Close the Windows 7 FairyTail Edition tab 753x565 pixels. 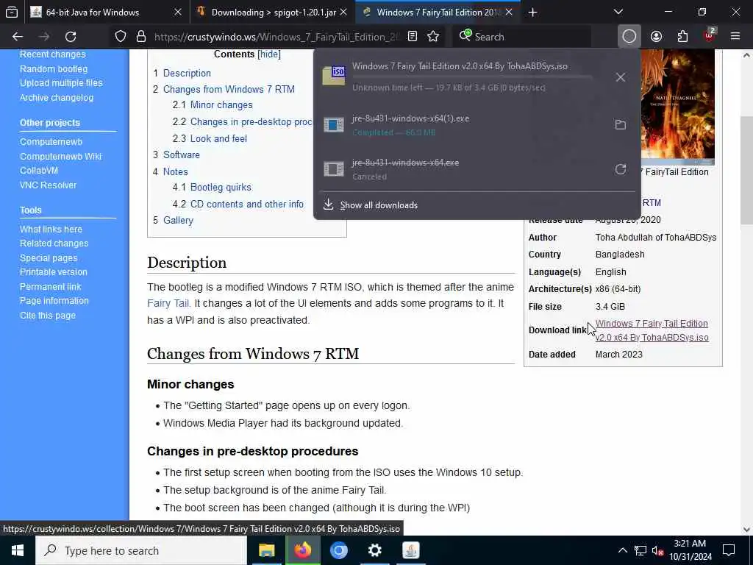[509, 12]
